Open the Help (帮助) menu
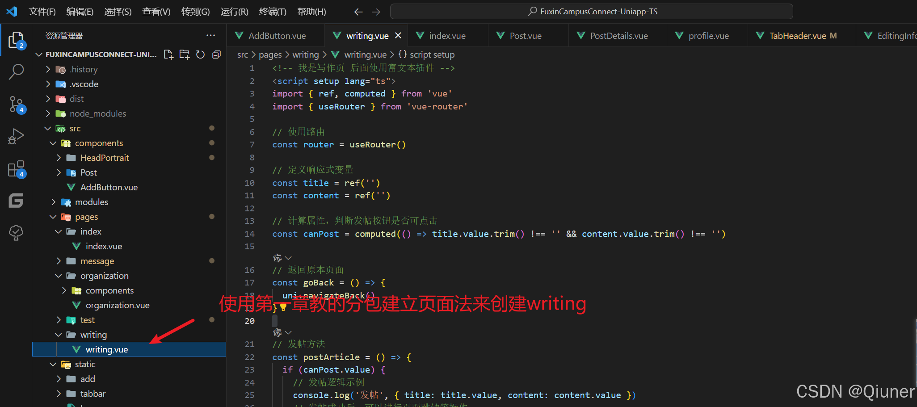917x407 pixels. coord(311,12)
